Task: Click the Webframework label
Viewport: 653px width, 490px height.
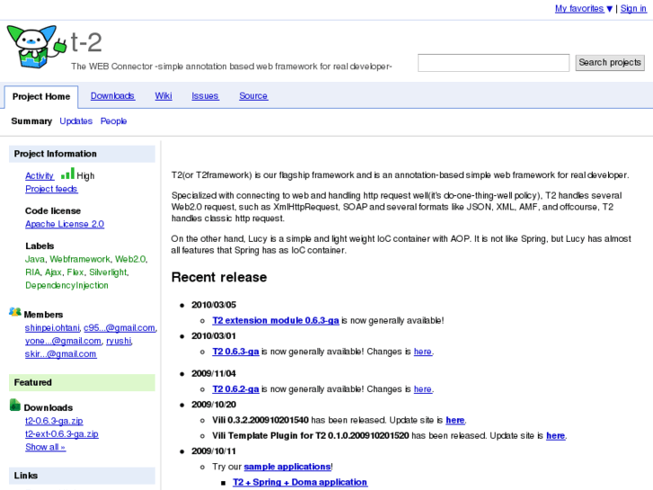Action: tap(80, 259)
